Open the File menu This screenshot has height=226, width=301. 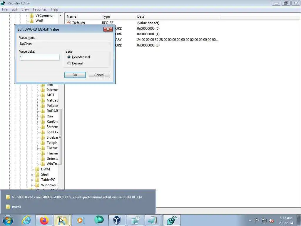click(5, 9)
